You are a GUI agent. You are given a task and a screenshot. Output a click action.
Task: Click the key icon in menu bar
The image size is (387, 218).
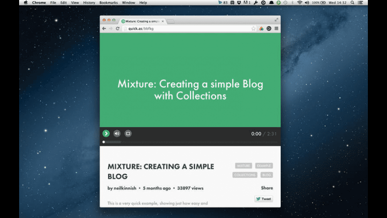(x=256, y=3)
